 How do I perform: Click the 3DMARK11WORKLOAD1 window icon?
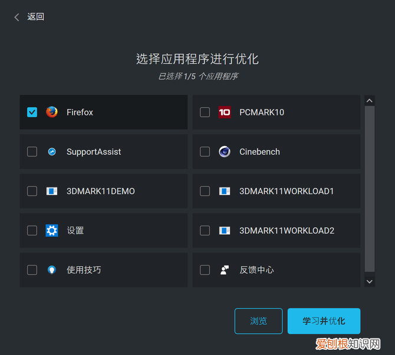click(x=225, y=191)
